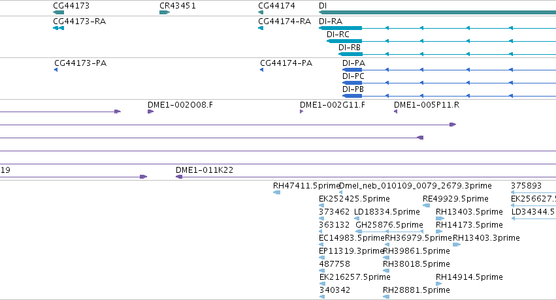Select the Dl-PA polypeptide label

coord(354,63)
